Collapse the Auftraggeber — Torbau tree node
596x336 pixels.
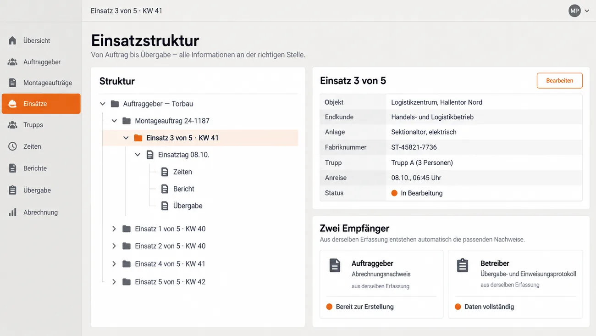(x=103, y=104)
